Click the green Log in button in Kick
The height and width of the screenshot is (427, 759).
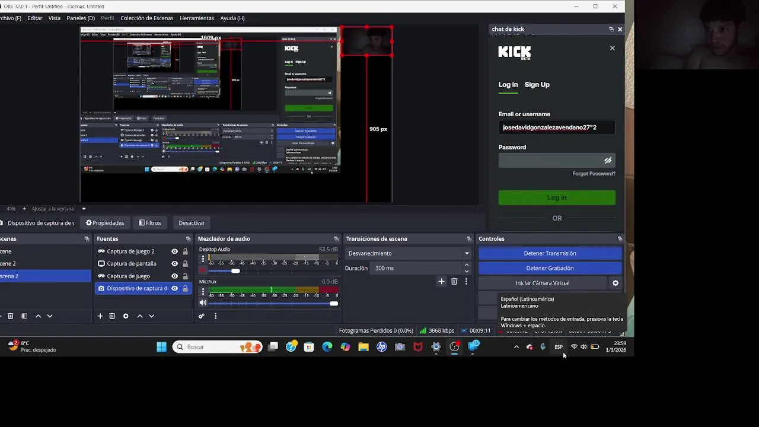click(557, 197)
